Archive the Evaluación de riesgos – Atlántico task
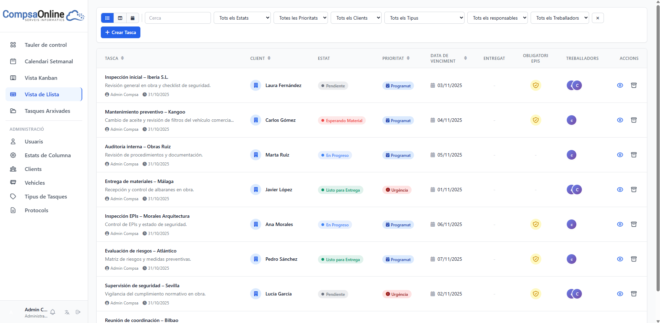 [634, 259]
